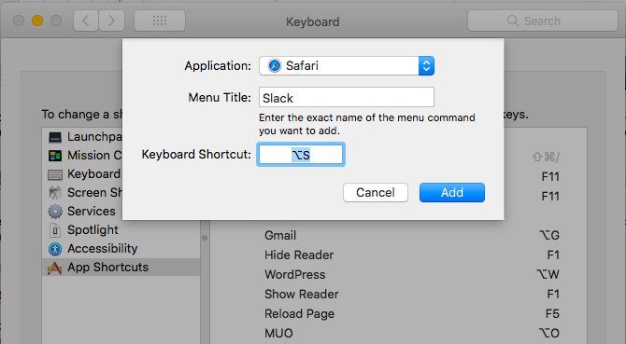The width and height of the screenshot is (626, 344).
Task: Click the Safari compass icon
Action: pos(275,65)
